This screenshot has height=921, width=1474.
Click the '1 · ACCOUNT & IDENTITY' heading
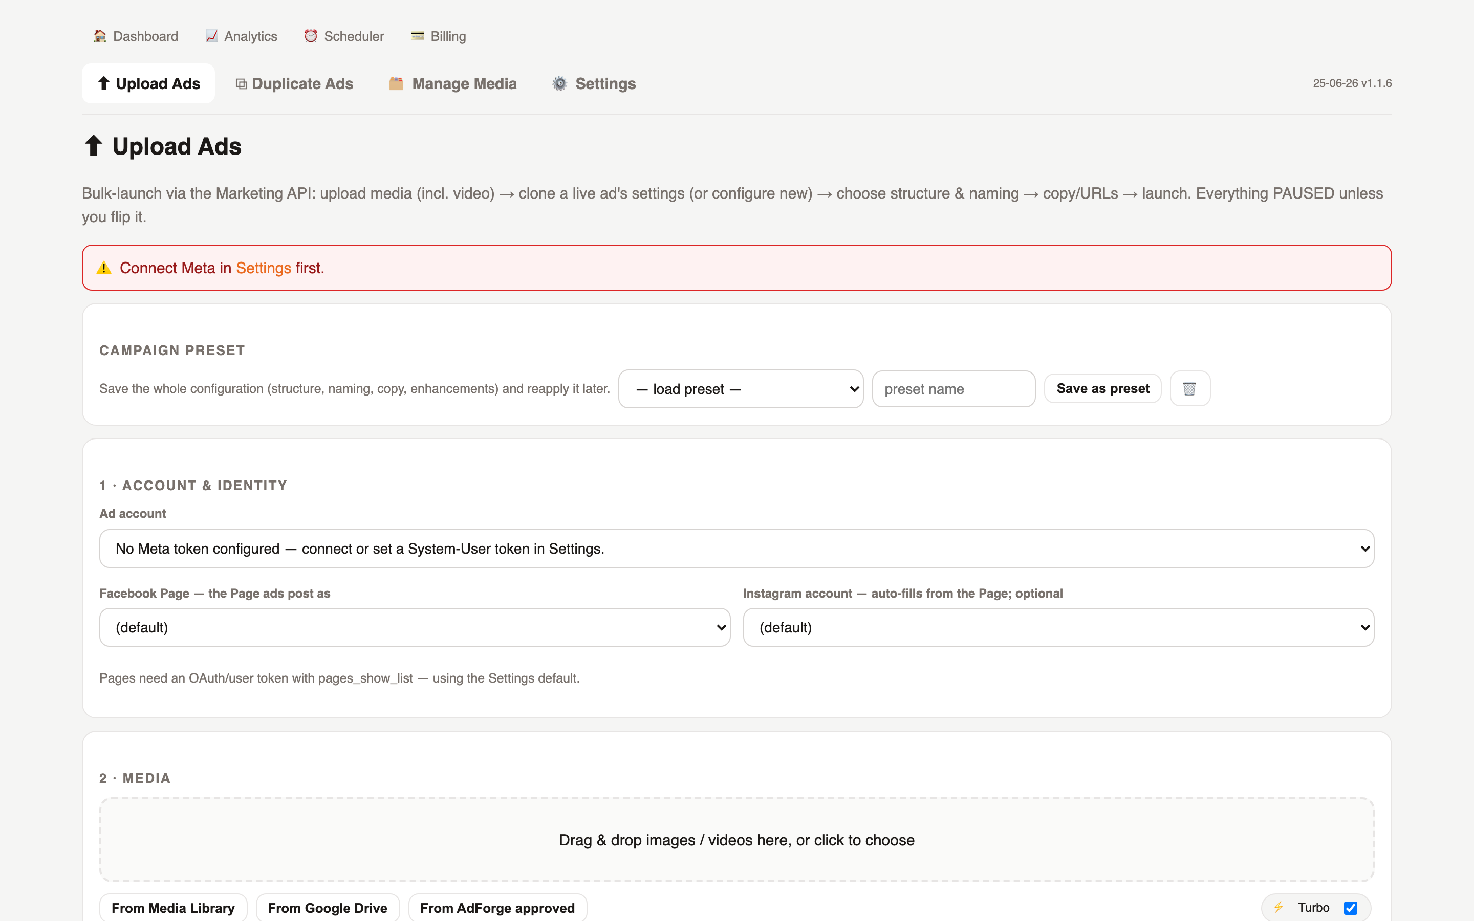[193, 486]
